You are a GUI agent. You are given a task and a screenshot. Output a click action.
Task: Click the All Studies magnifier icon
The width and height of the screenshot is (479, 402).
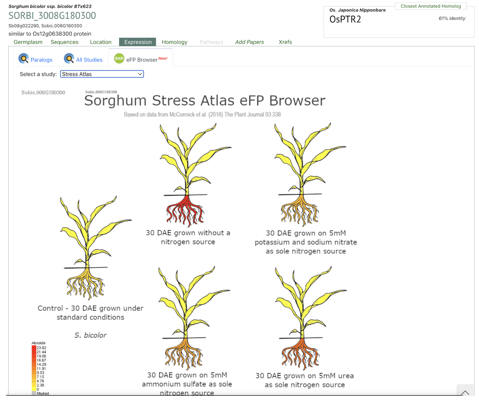pos(69,59)
